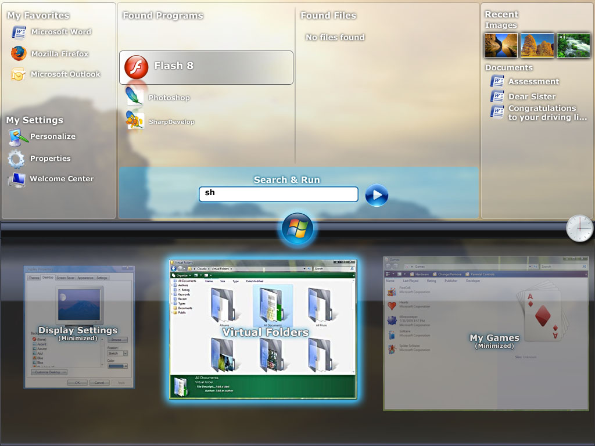Select Recent in the Virtual Folders tree

[180, 299]
